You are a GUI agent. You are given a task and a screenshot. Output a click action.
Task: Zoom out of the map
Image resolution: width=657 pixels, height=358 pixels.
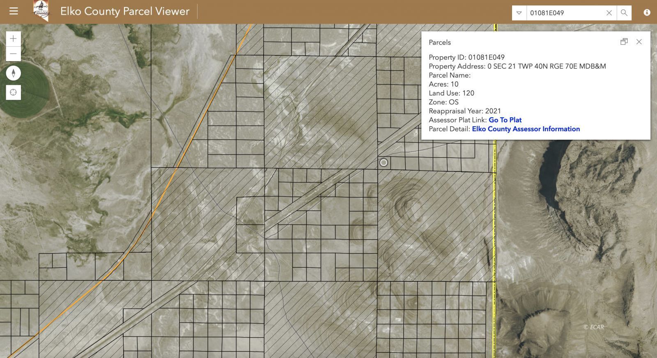[x=13, y=54]
